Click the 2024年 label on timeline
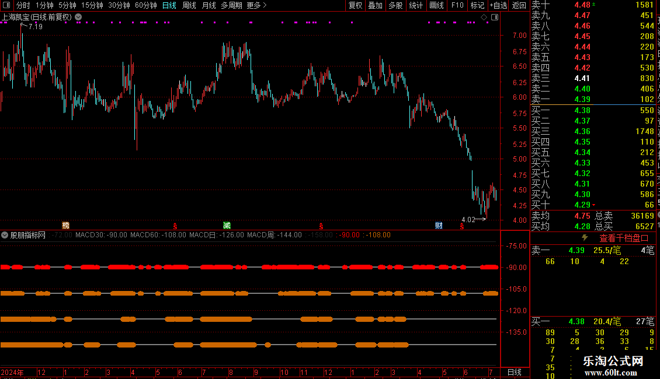 (x=12, y=372)
